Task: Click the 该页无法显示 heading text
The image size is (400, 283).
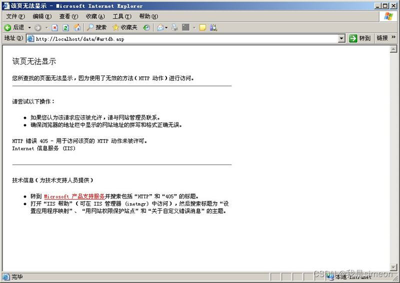Action: click(x=34, y=61)
